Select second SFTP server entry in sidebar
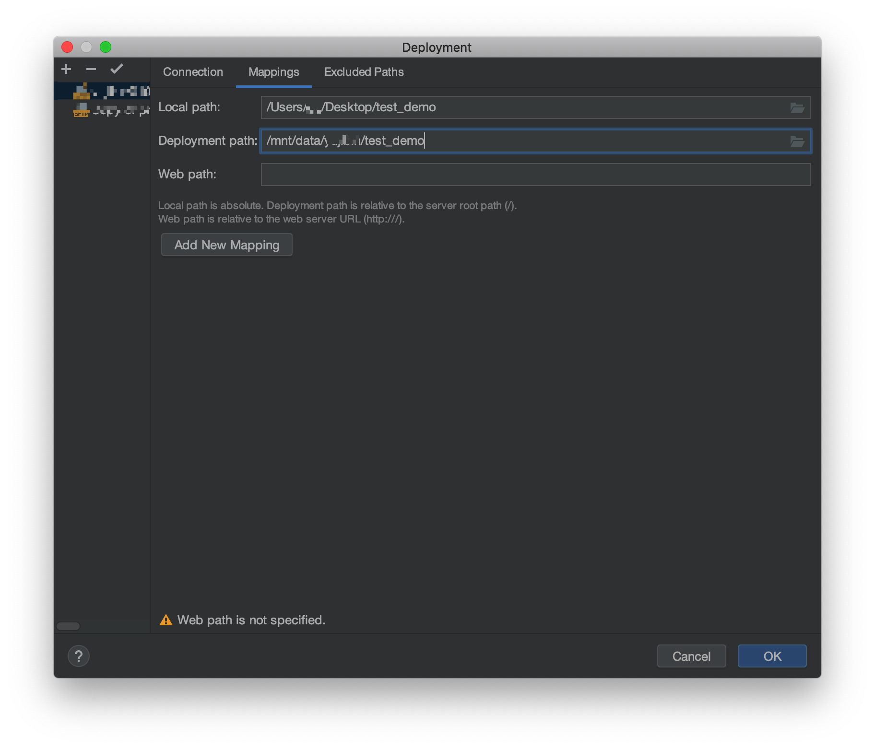 (x=102, y=111)
